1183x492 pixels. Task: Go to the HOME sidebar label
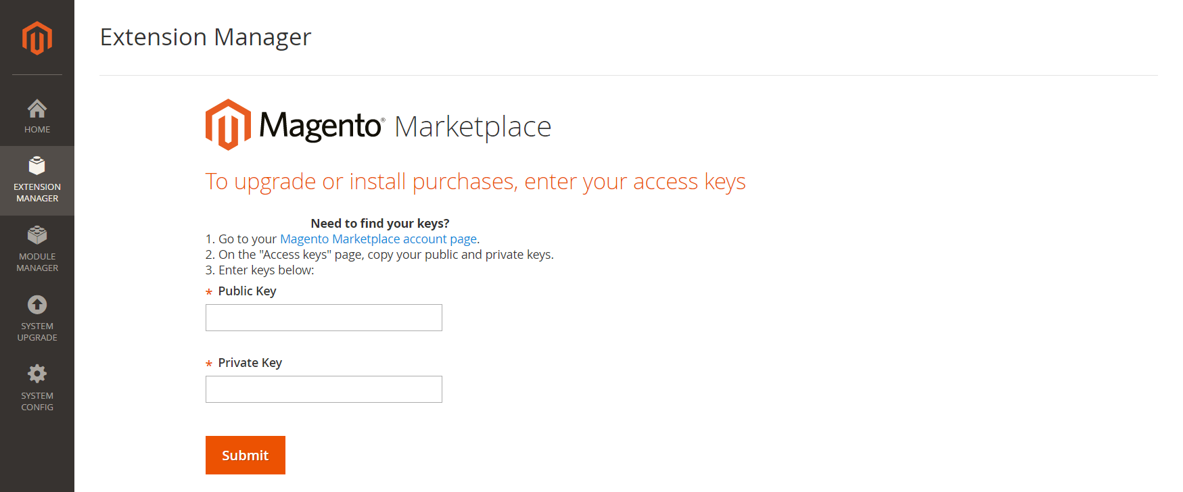[37, 130]
